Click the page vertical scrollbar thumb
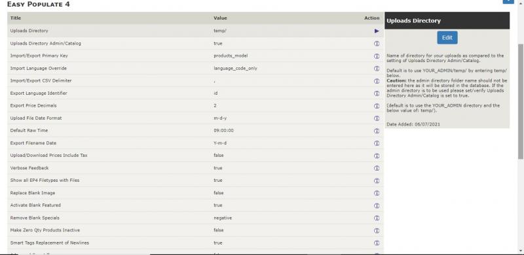 click(521, 101)
